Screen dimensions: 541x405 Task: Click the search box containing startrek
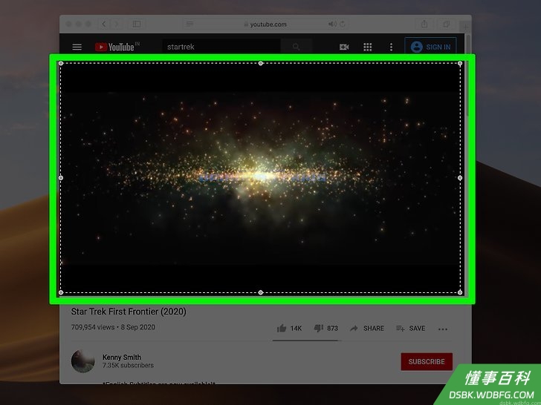click(x=221, y=47)
